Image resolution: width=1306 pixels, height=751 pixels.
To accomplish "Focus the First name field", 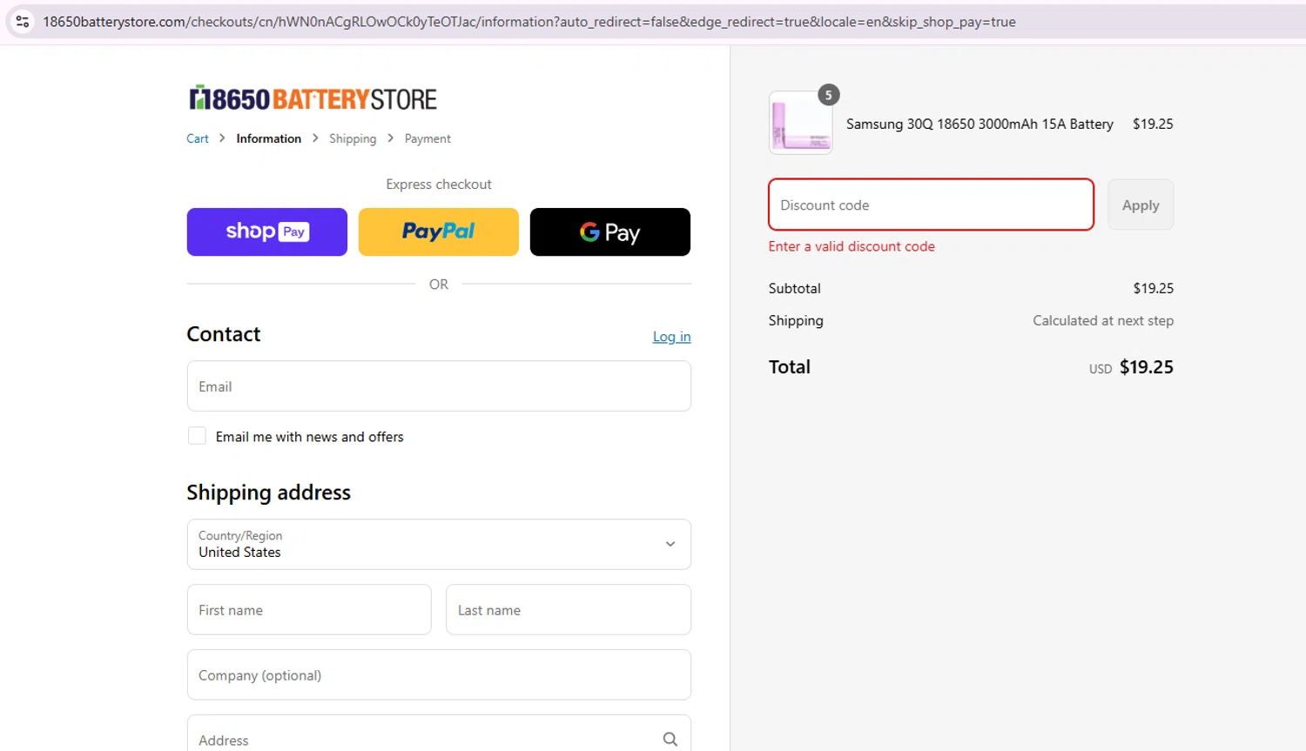I will click(x=309, y=610).
